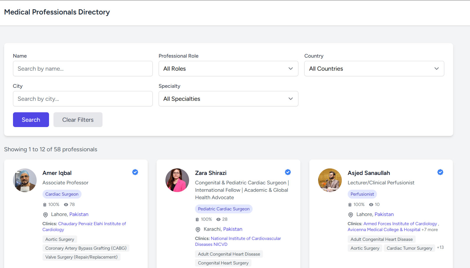Click profile completion icon on Asjed Sanaullah's card
This screenshot has height=268, width=470.
point(350,204)
